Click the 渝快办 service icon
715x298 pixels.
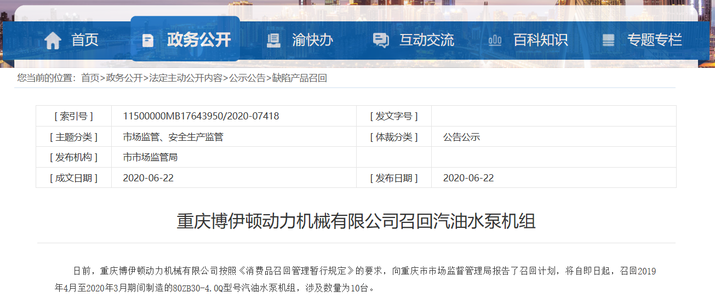(x=273, y=40)
